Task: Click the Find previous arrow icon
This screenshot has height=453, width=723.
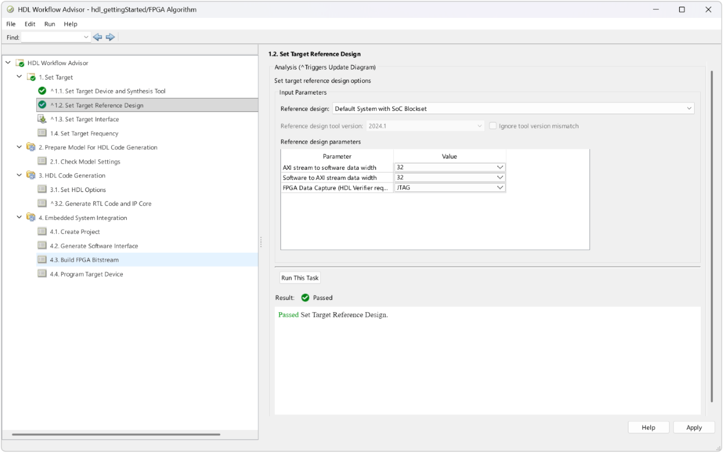Action: [x=97, y=37]
